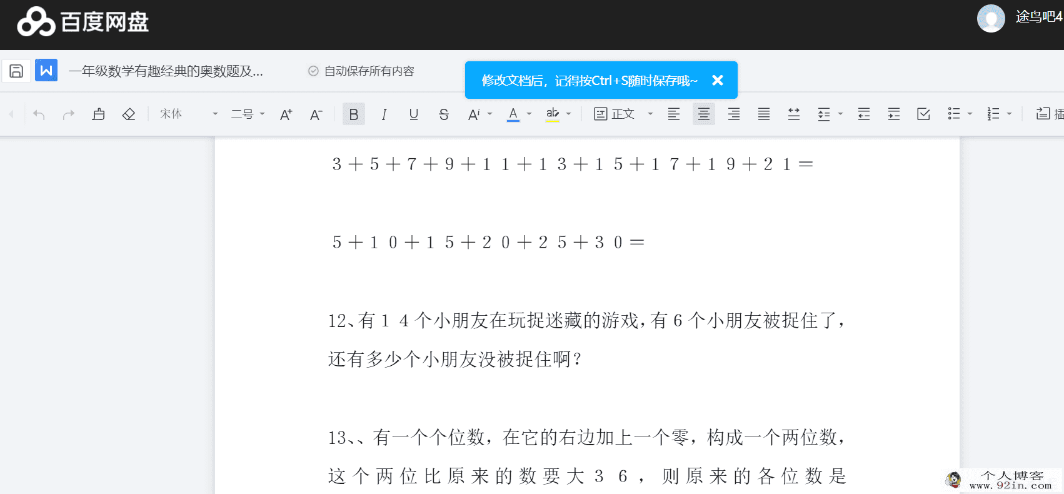The width and height of the screenshot is (1064, 494).
Task: Redo the last action
Action: pos(69,114)
